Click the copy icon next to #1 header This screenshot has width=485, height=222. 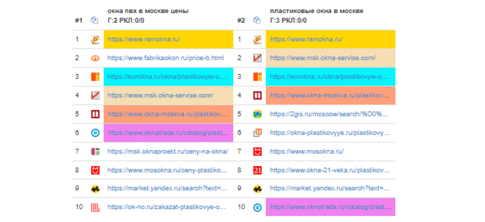(95, 20)
